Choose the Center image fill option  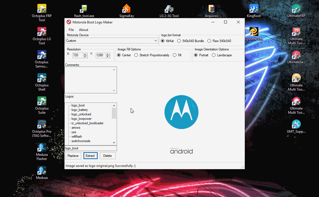click(124, 55)
